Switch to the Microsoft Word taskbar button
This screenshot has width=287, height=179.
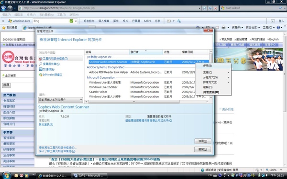(x=90, y=176)
